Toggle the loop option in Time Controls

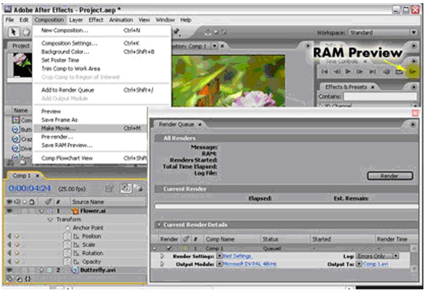[399, 72]
